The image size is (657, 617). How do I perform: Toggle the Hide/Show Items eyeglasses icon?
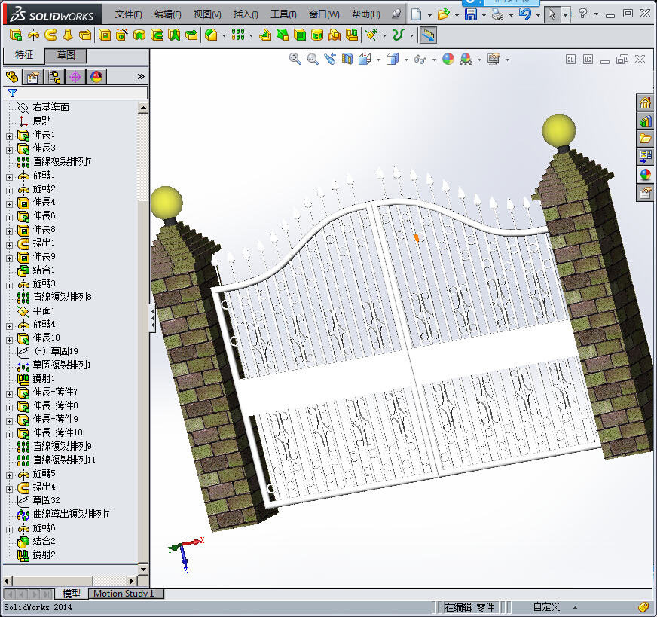419,59
